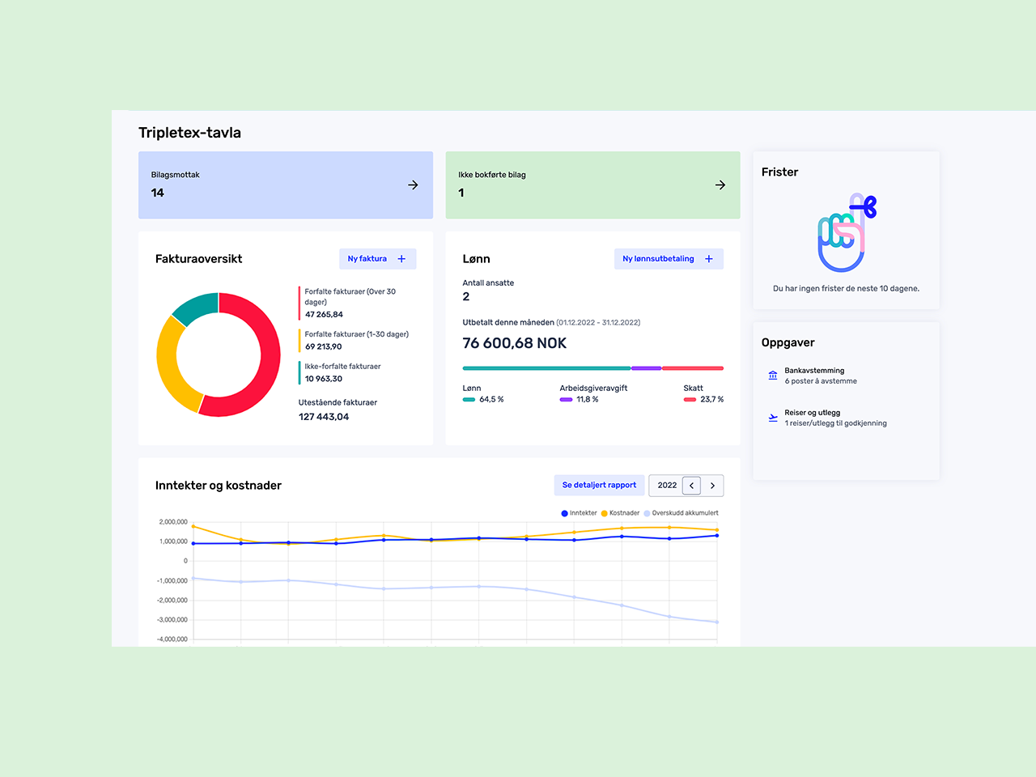The height and width of the screenshot is (777, 1036).
Task: Click the airplane icon beside Reiser og utlegg
Action: (x=773, y=418)
